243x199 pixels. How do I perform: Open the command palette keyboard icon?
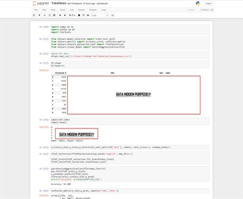(113, 15)
